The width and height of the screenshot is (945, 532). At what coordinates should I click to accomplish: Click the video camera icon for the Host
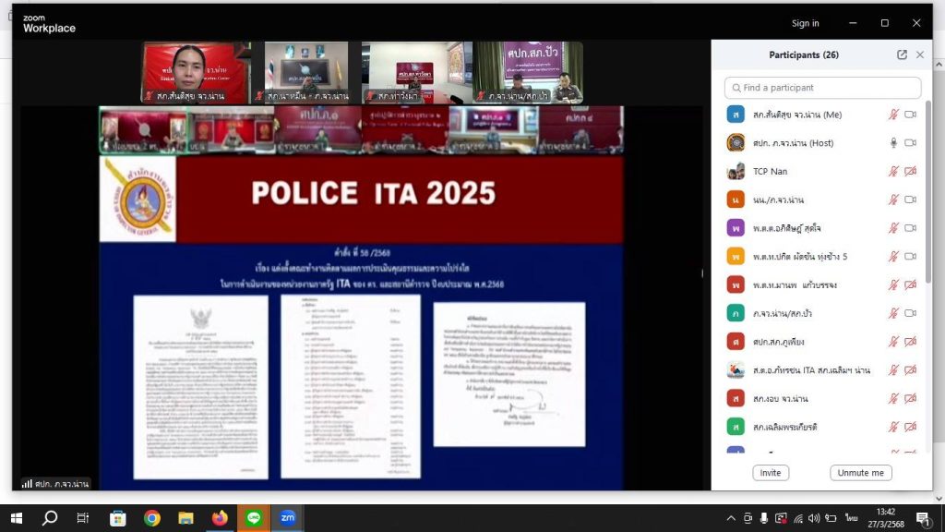911,142
